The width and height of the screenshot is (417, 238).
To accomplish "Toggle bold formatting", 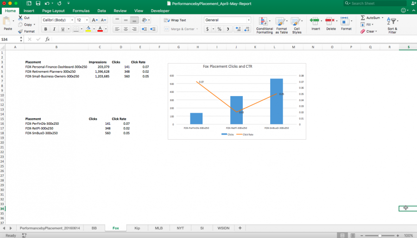I will pyautogui.click(x=46, y=29).
